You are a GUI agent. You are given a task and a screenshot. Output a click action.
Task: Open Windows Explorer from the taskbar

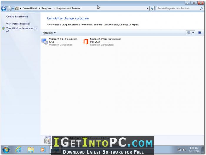coord(31,150)
